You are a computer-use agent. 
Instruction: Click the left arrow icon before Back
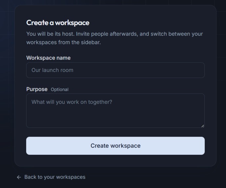[19, 177]
